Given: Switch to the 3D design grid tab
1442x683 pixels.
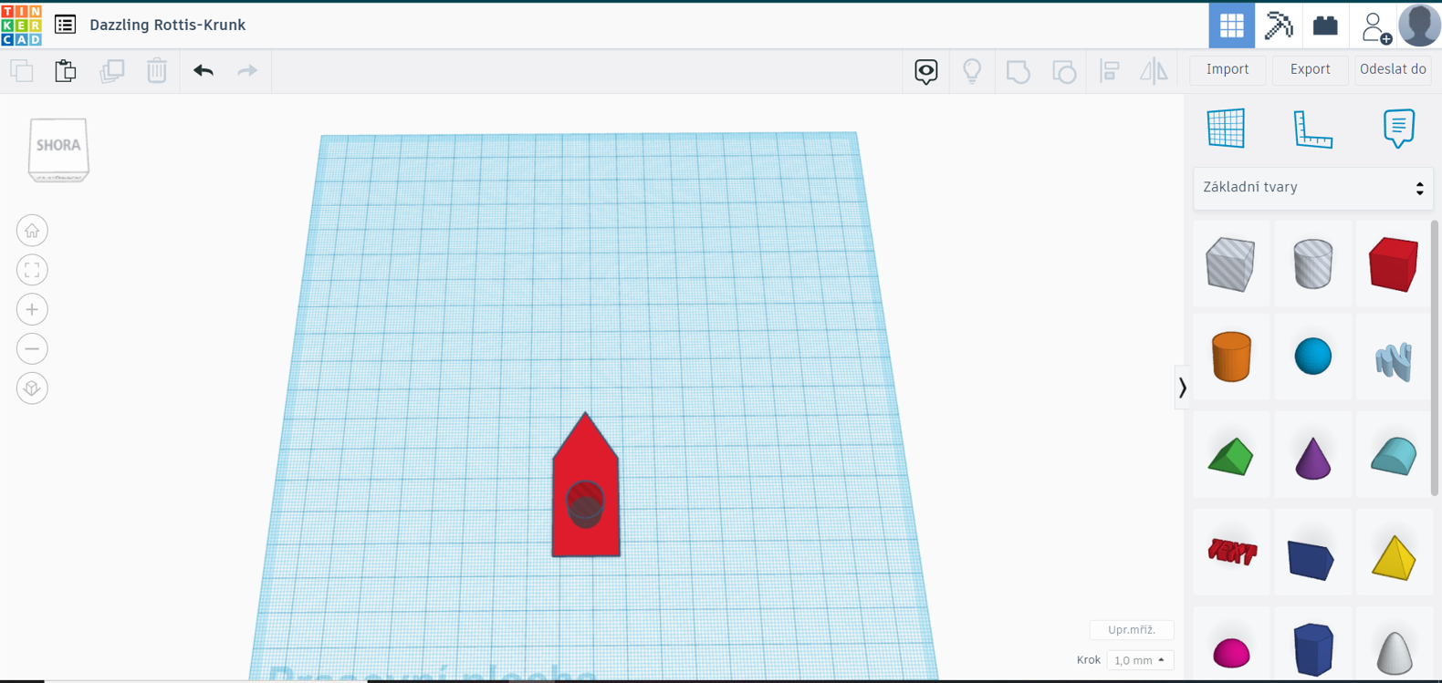Looking at the screenshot, I should tap(1231, 25).
